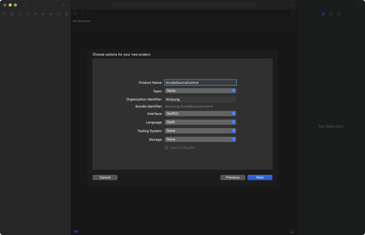365x235 pixels.
Task: Open the Language Swift dropdown
Action: tap(200, 122)
